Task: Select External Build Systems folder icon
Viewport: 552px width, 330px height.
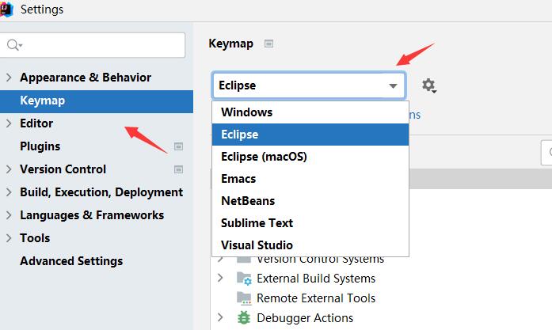Action: (244, 279)
